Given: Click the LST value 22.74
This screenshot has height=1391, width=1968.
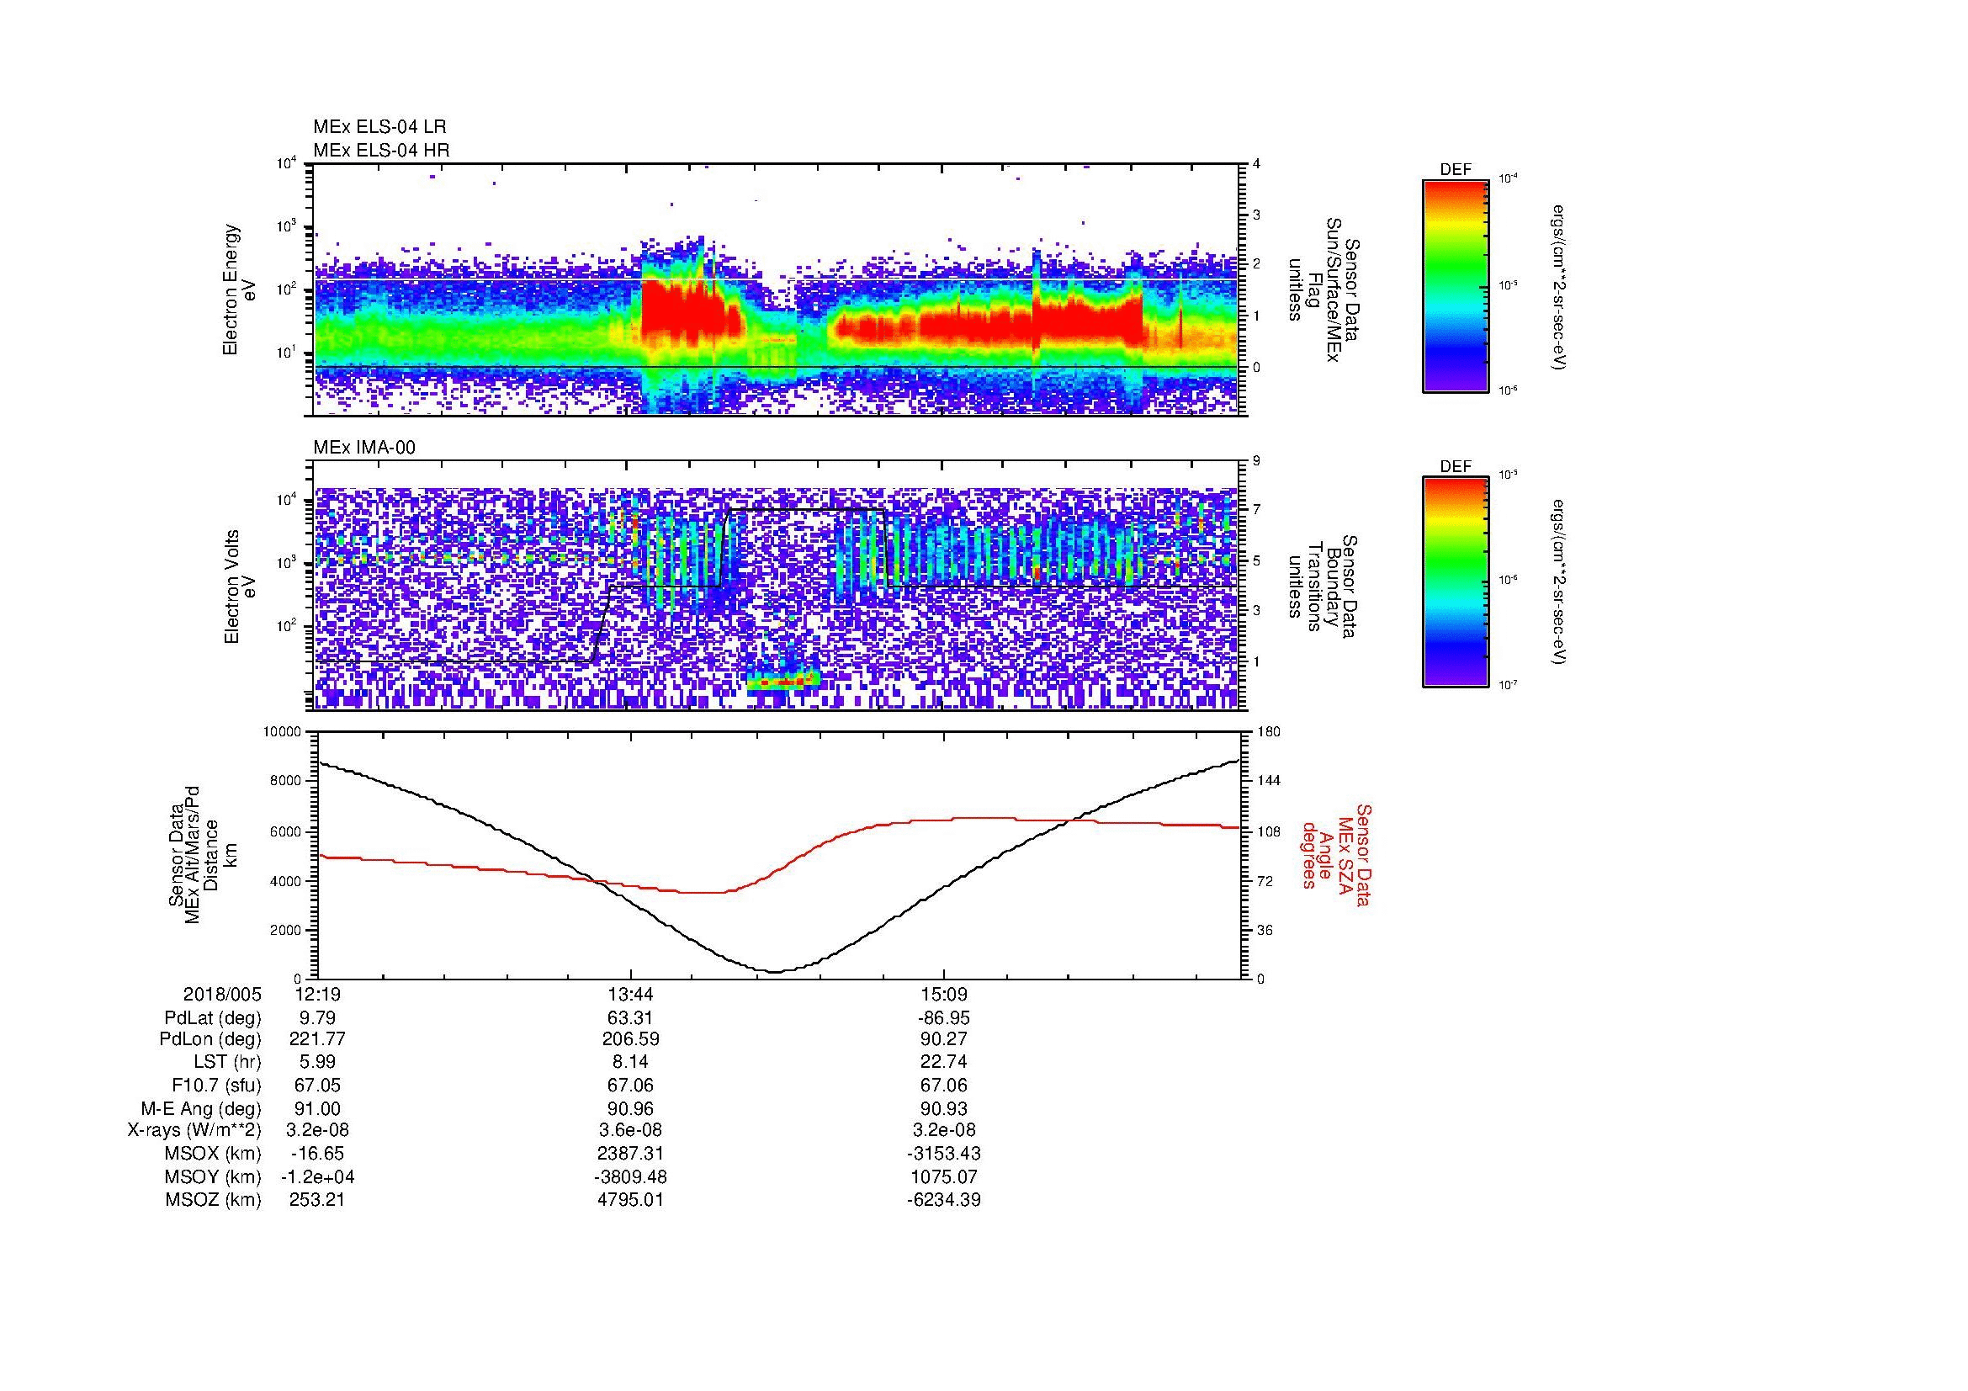Looking at the screenshot, I should (944, 1062).
